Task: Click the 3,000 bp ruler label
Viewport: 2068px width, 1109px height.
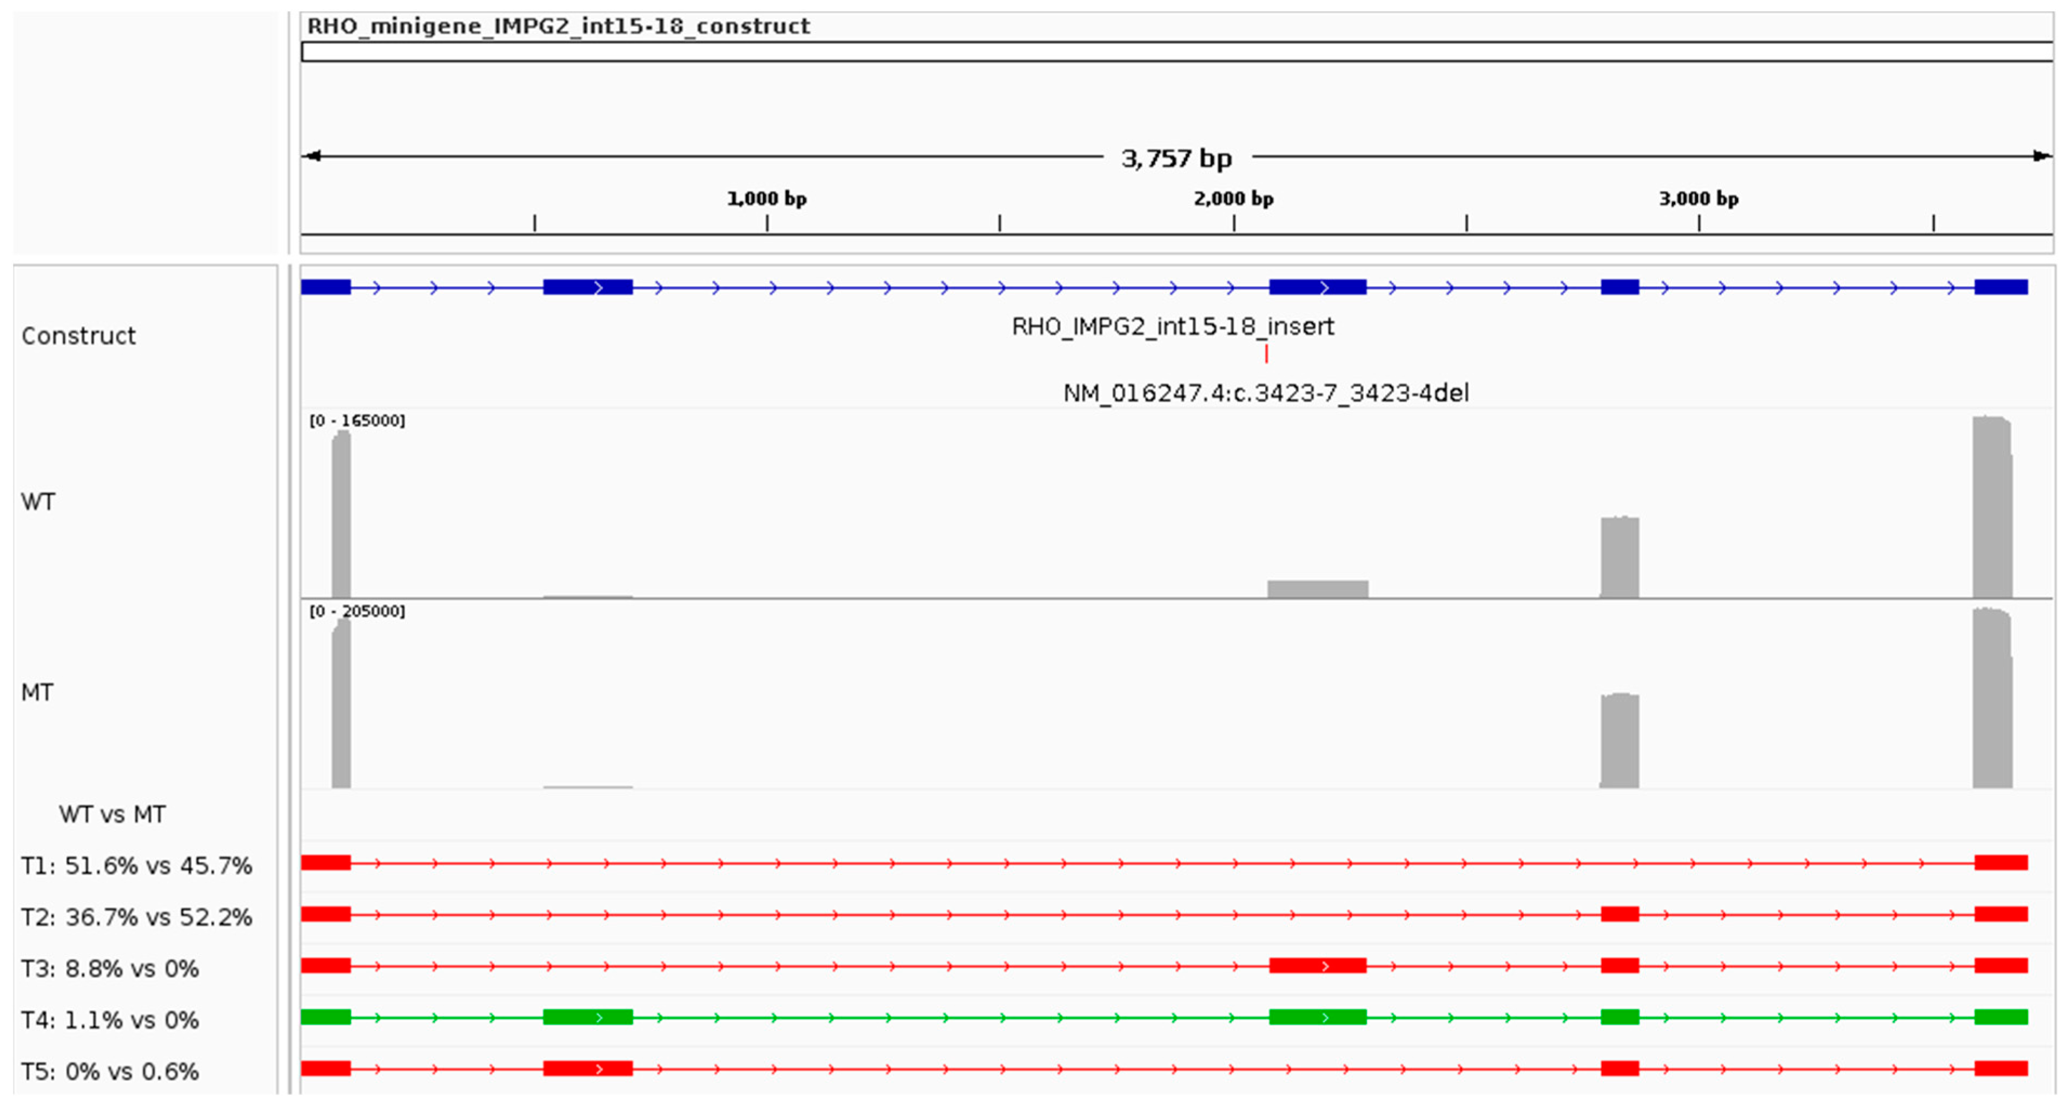Action: (1699, 199)
